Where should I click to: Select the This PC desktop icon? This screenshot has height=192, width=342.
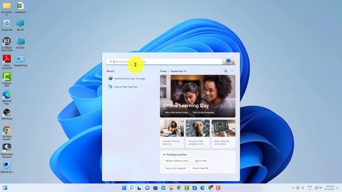point(20,25)
